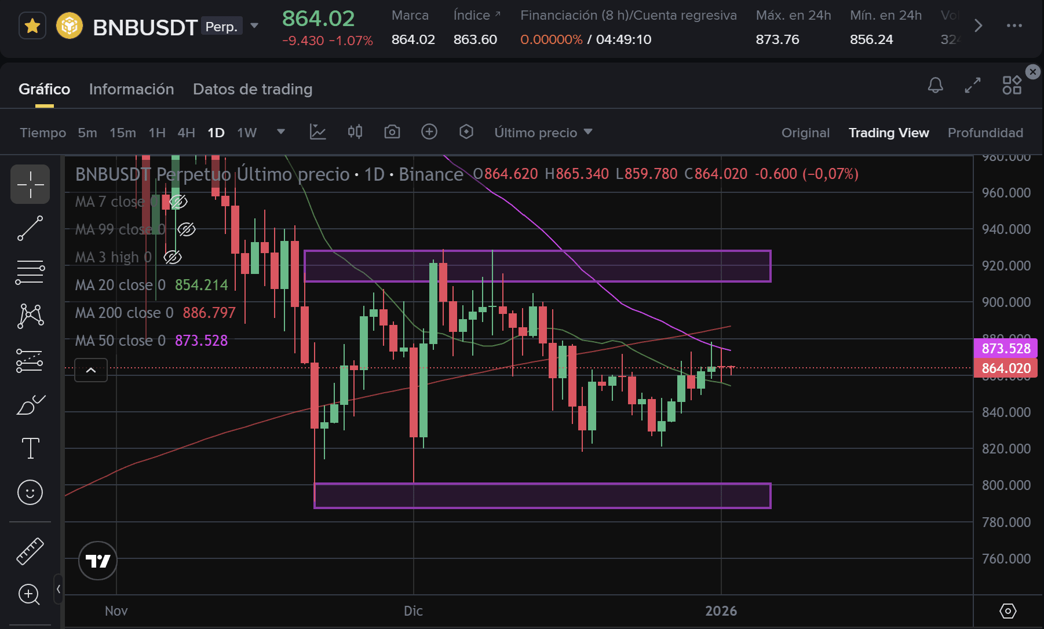This screenshot has height=629, width=1044.
Task: Click the circled plus add icon
Action: pyautogui.click(x=429, y=132)
